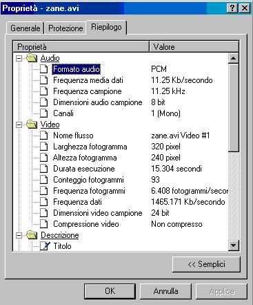Click the Valore column header
The height and width of the screenshot is (305, 253).
(x=194, y=47)
